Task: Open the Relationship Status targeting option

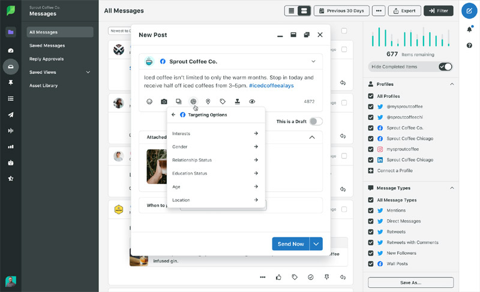Action: point(215,160)
